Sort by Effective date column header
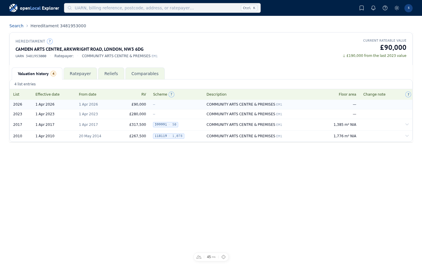The width and height of the screenshot is (422, 264). click(x=47, y=94)
